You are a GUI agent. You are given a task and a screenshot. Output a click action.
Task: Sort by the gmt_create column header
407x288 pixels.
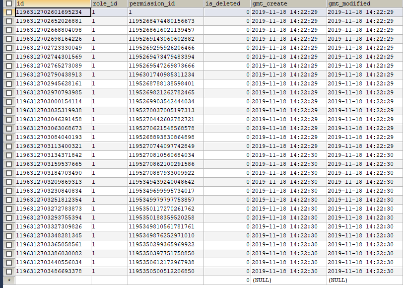289,3
